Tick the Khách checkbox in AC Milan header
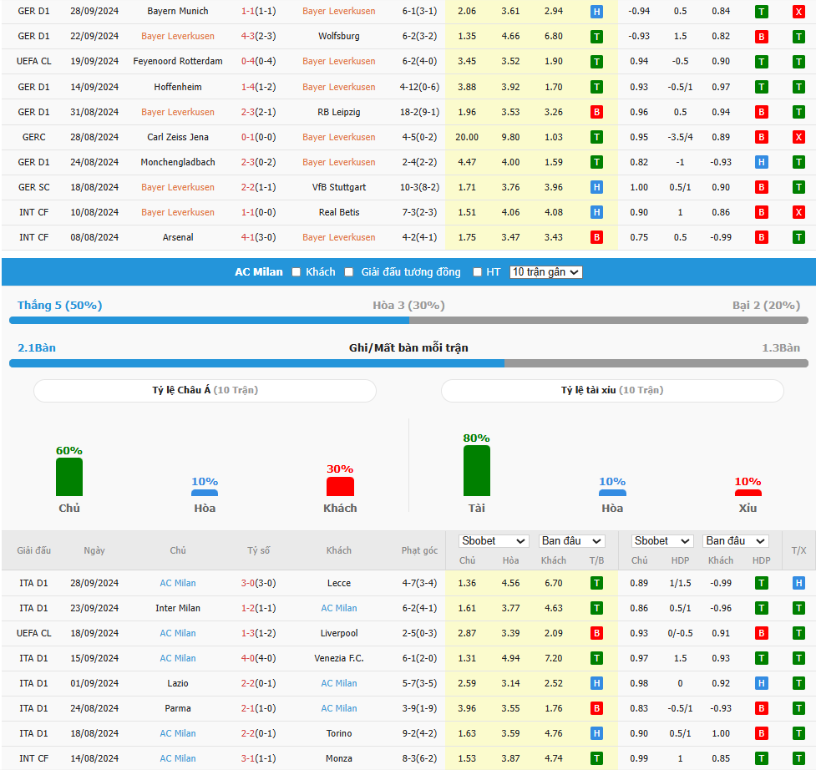 [x=296, y=272]
